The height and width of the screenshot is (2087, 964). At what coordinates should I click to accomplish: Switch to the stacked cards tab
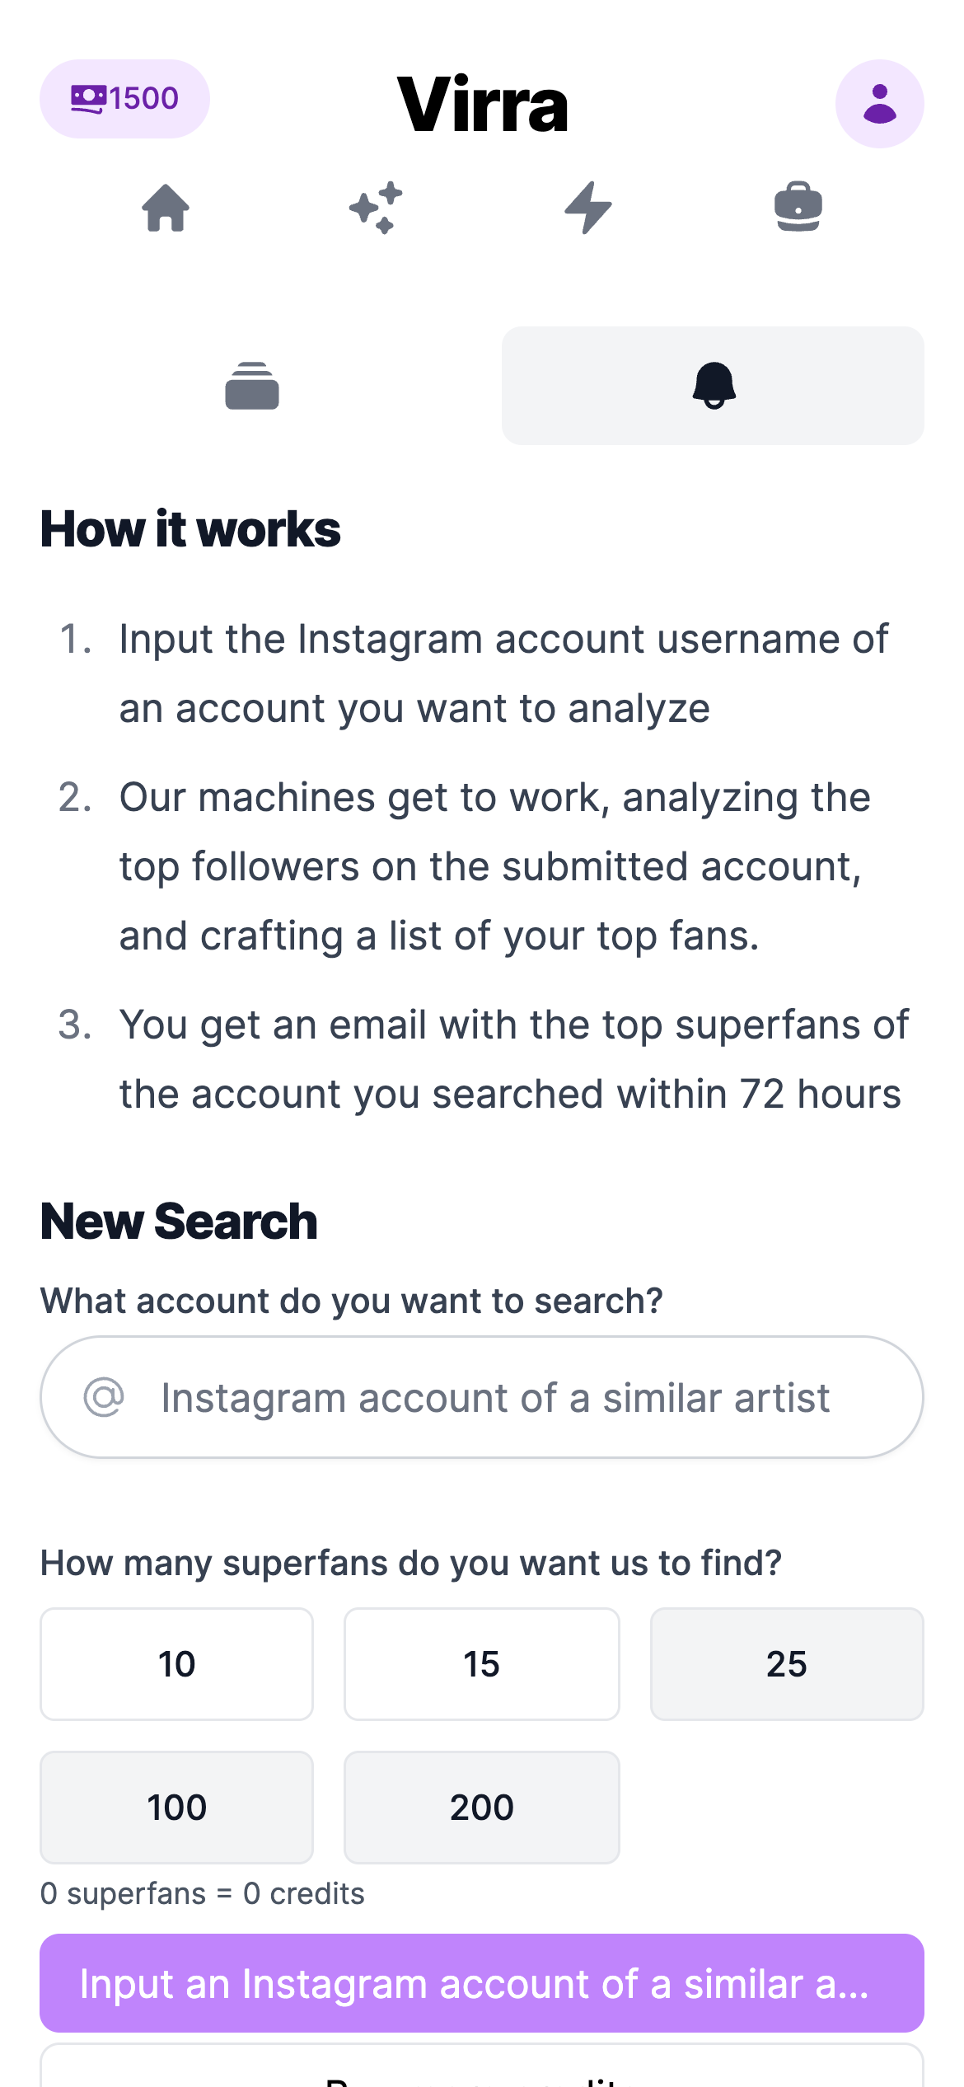point(251,386)
